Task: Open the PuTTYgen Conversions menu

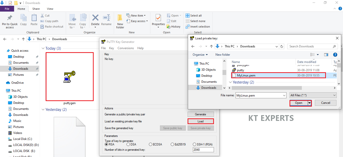Action: click(126, 48)
